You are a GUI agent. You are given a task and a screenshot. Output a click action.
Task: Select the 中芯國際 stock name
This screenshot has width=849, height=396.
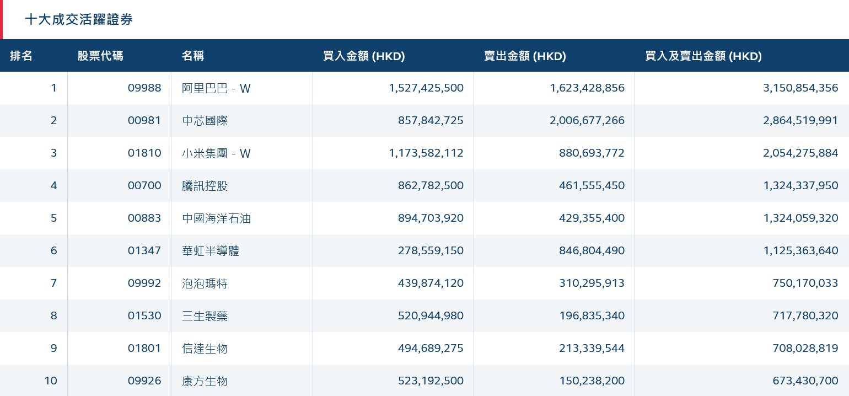[205, 121]
